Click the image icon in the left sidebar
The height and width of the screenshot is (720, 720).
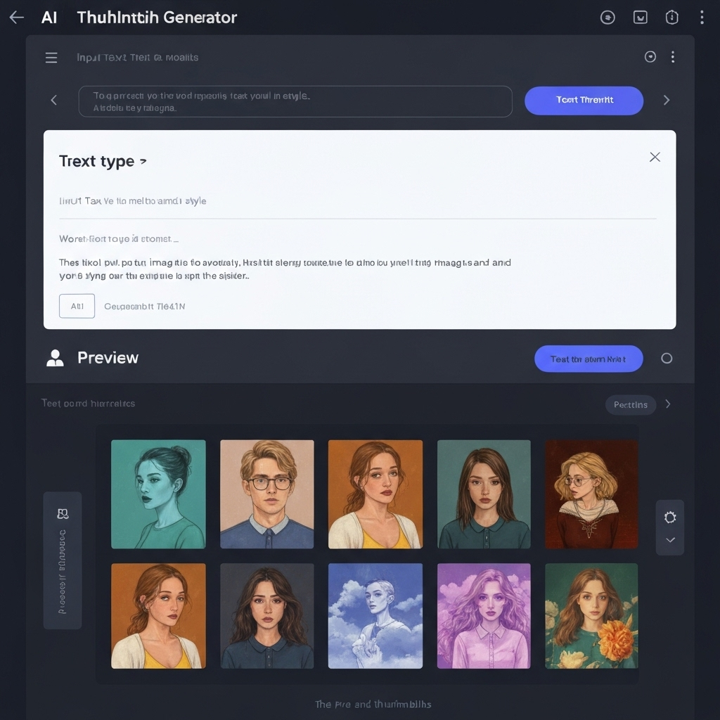pyautogui.click(x=63, y=514)
